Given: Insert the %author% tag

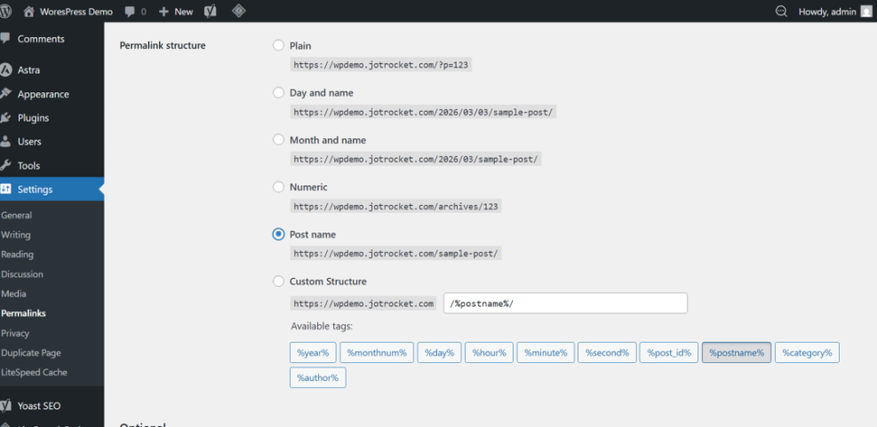Looking at the screenshot, I should click(x=318, y=377).
